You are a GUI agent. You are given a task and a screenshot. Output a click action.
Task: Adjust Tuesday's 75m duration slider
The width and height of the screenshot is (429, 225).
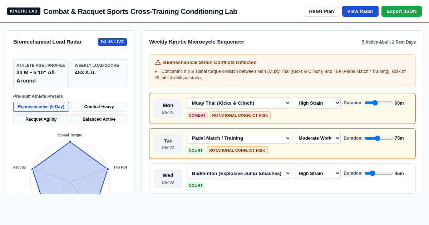(x=379, y=138)
